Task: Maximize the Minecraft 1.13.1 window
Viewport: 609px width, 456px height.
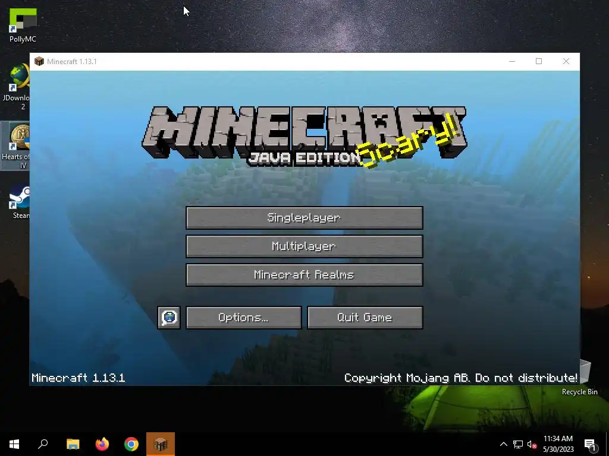Action: 539,61
